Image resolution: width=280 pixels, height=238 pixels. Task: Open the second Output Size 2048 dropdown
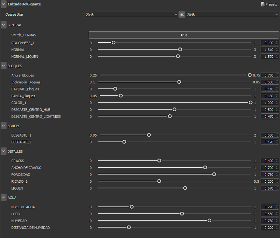point(232,15)
